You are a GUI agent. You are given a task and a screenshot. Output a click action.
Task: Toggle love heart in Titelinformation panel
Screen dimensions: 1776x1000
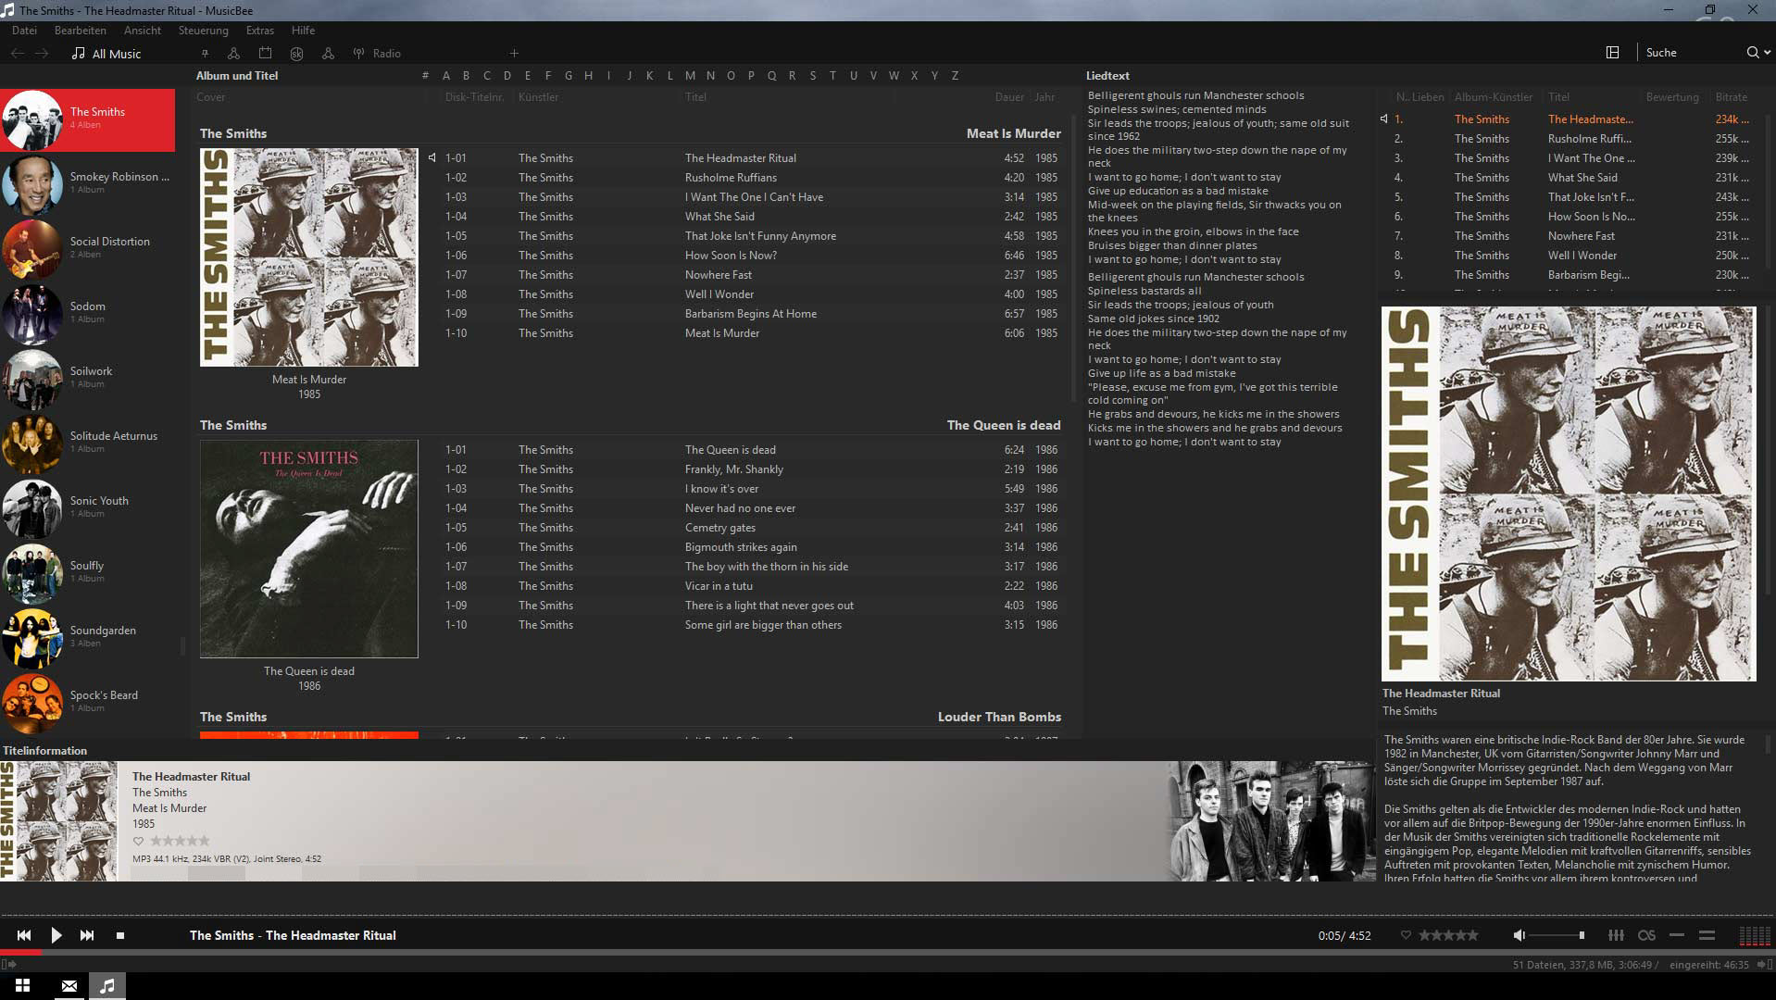[138, 841]
